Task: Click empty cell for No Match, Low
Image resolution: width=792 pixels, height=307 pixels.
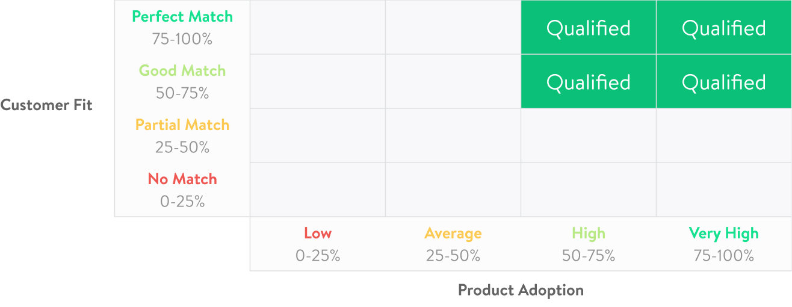Action: [318, 190]
